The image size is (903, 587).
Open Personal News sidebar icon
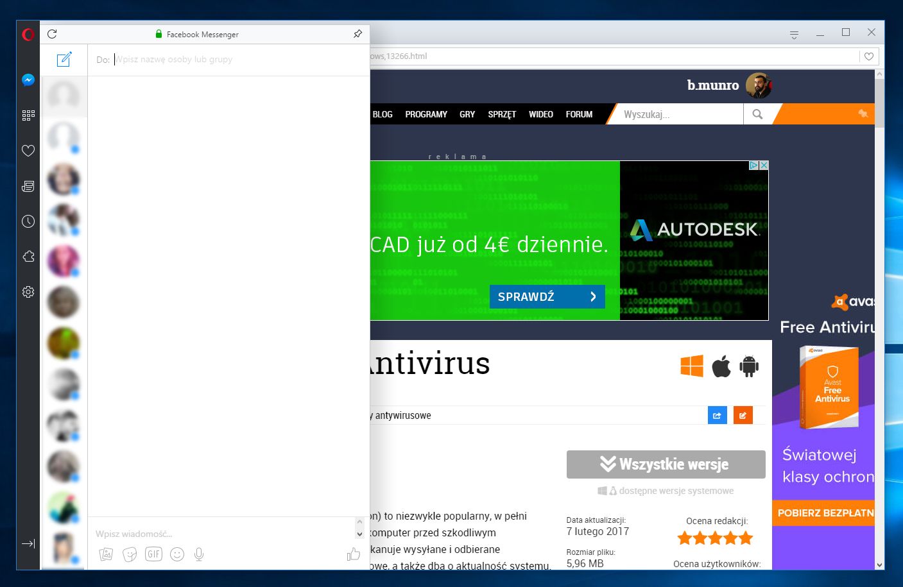[x=28, y=186]
